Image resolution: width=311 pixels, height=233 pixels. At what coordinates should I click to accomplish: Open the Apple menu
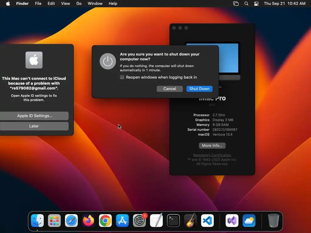coord(8,4)
